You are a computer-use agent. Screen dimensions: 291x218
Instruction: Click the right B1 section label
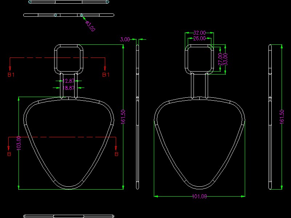(106, 75)
